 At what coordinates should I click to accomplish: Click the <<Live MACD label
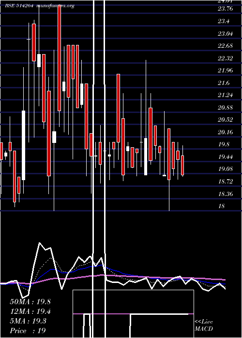(204, 325)
